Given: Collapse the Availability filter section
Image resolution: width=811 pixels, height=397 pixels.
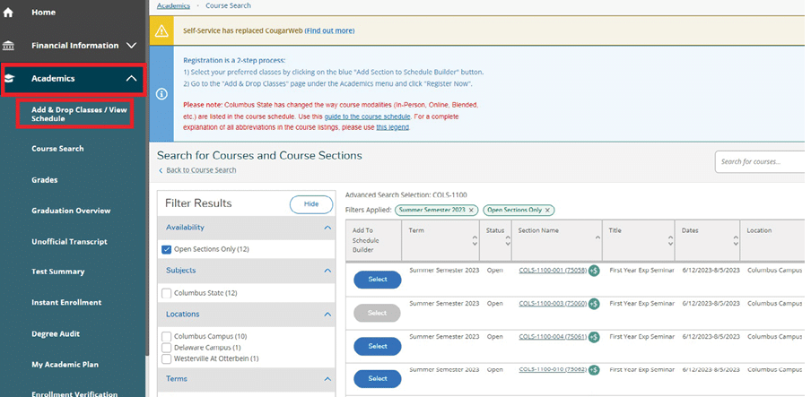Looking at the screenshot, I should (x=327, y=229).
